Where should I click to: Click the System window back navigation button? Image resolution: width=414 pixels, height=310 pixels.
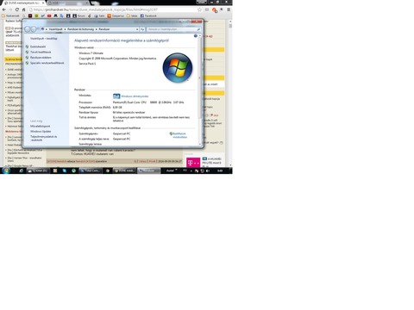[28, 29]
